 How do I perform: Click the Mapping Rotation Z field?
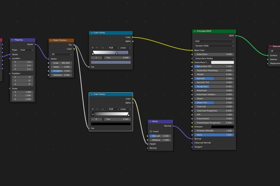coord(23,84)
